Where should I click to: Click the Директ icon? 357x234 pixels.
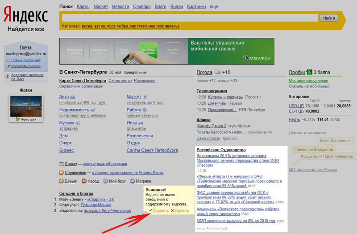(62, 164)
